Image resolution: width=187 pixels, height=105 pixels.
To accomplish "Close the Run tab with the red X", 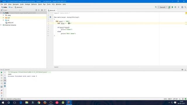I will (1, 93).
